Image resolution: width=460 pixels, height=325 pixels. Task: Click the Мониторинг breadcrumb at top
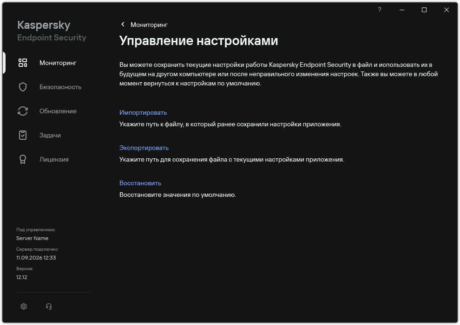point(149,25)
